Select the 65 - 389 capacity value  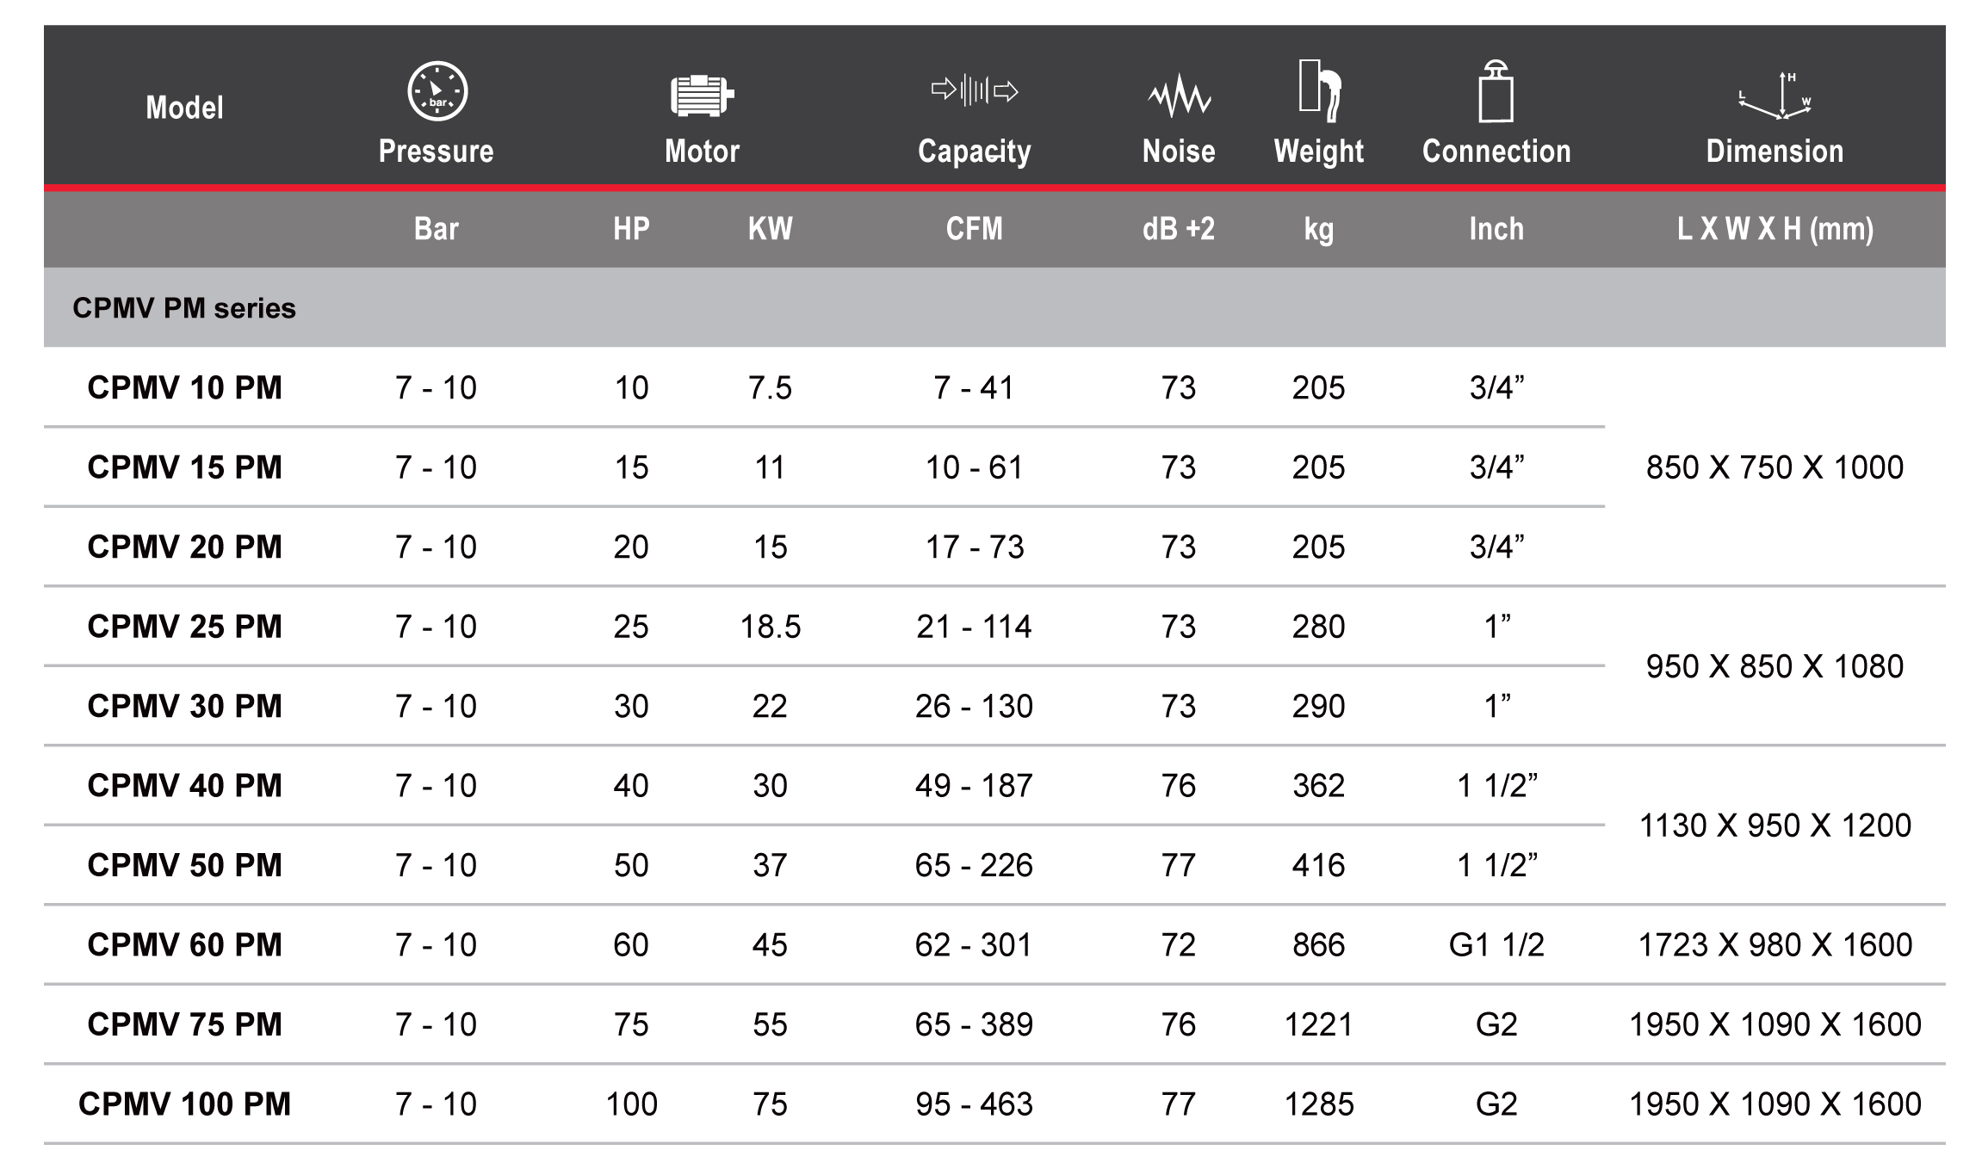pos(975,1024)
